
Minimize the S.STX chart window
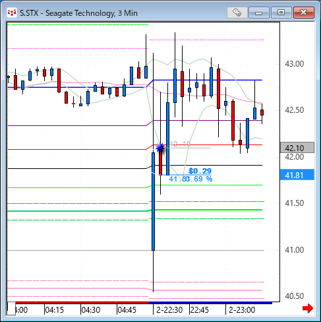click(x=259, y=13)
